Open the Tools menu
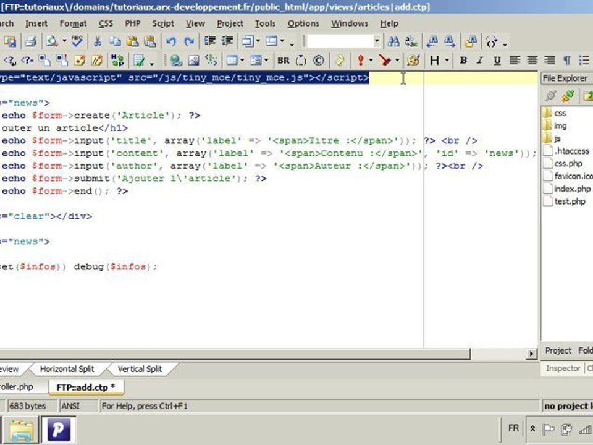 [265, 23]
